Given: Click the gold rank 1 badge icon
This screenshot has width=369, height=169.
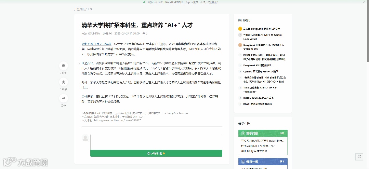Looking at the screenshot, I should tap(240, 29).
